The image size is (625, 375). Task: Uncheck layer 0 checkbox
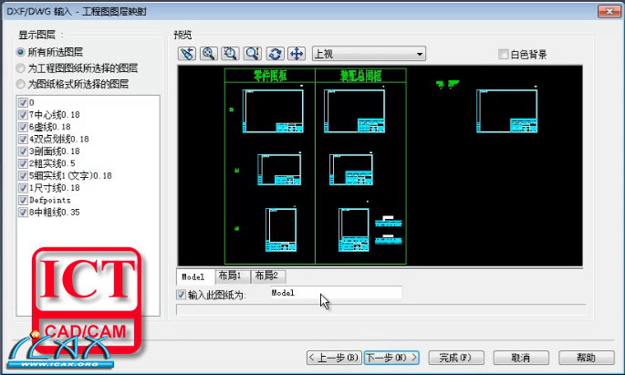[x=23, y=102]
